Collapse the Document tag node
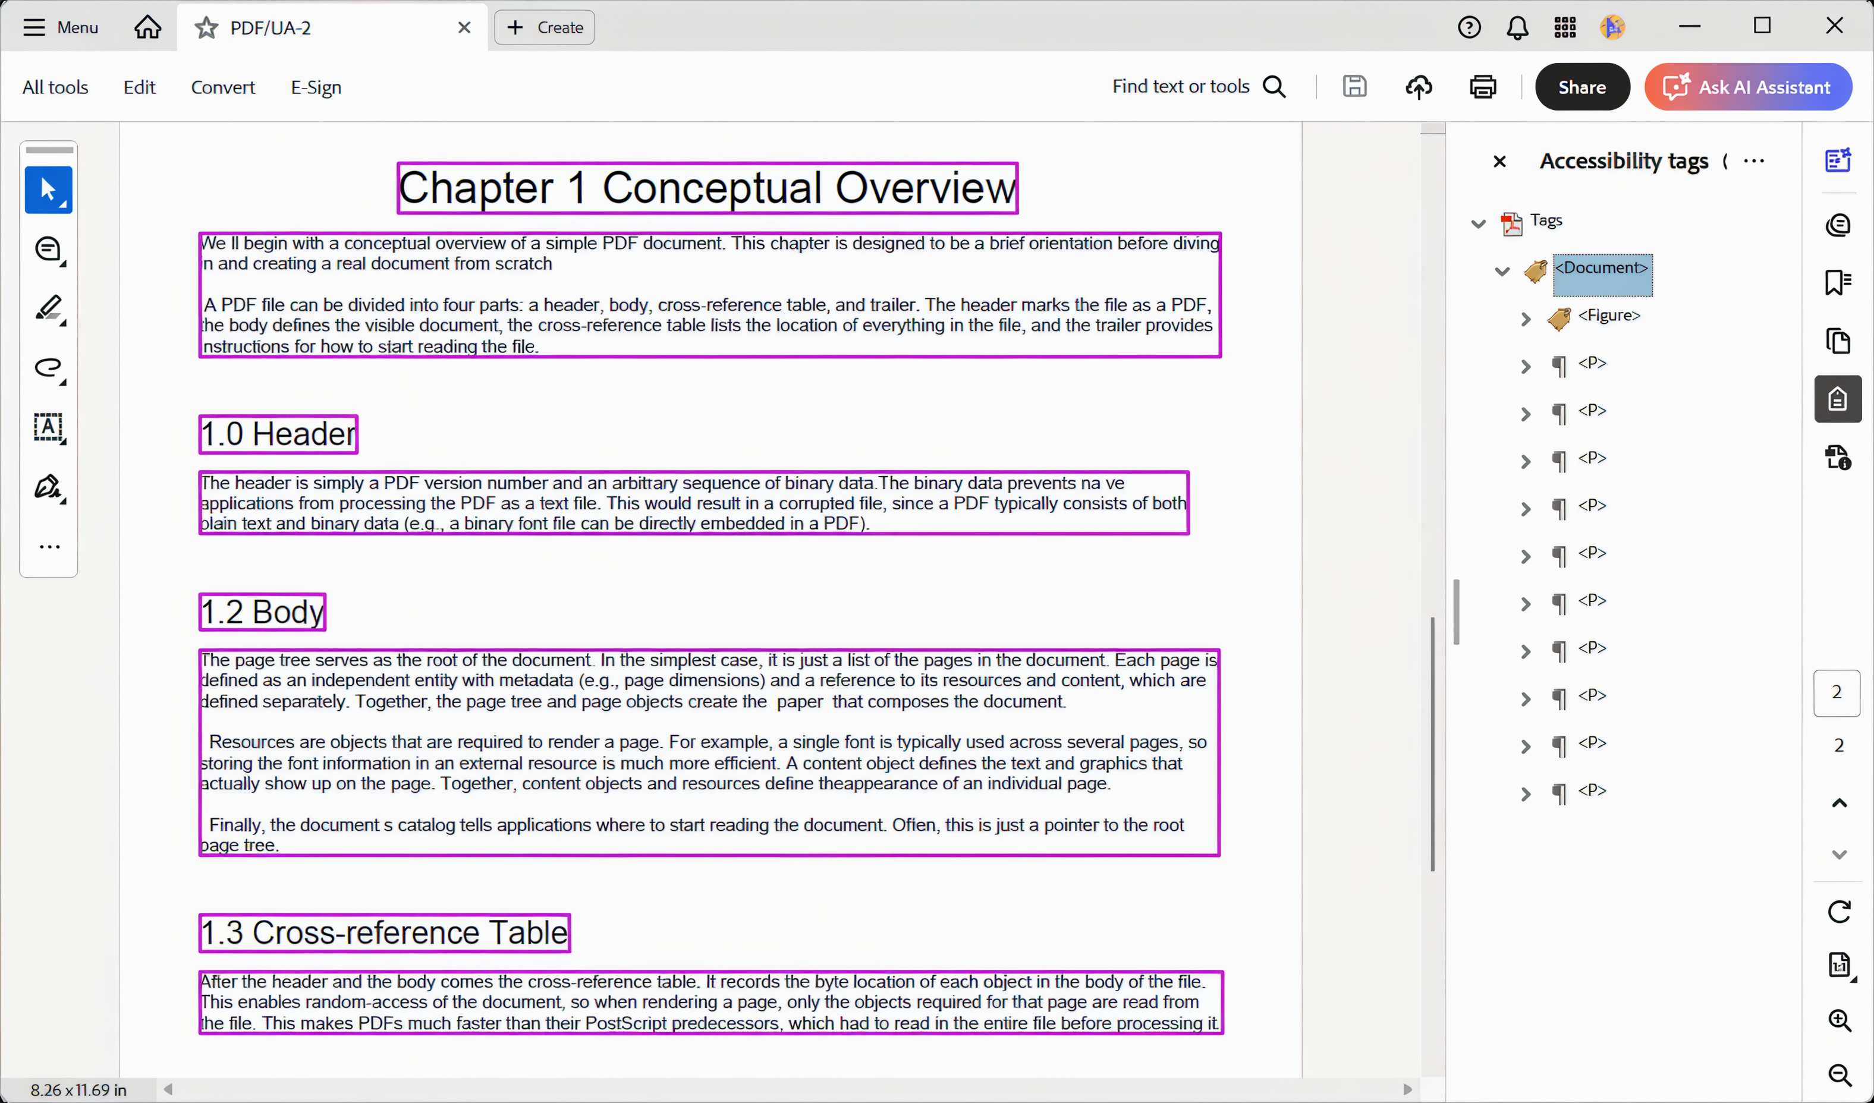This screenshot has height=1103, width=1874. coord(1501,271)
